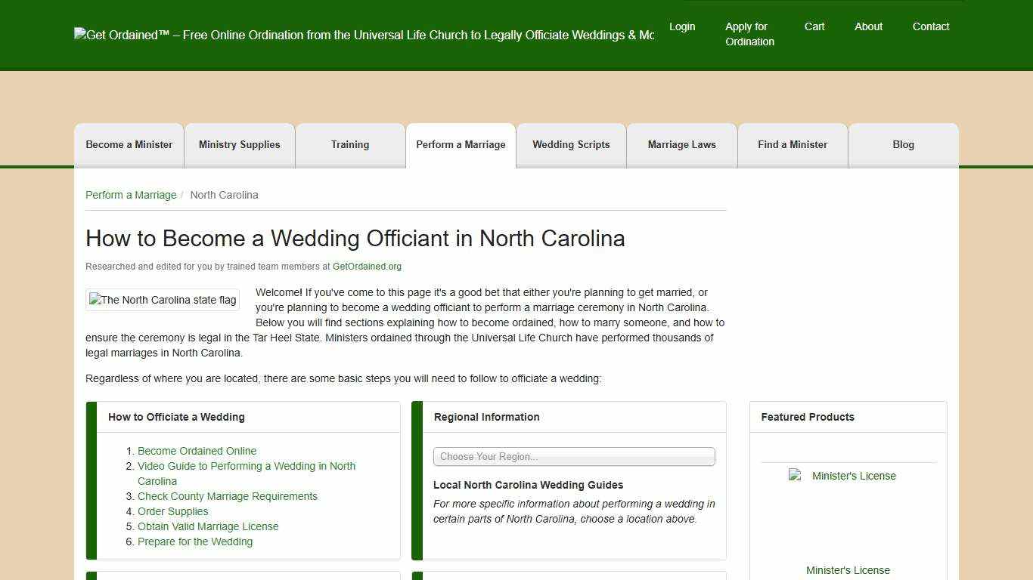Open the GetOrdained.org link

[367, 266]
